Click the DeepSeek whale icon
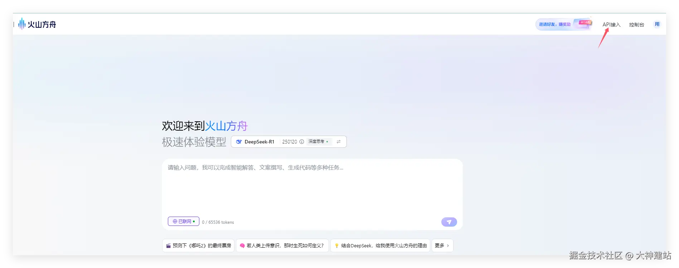679x268 pixels. [239, 142]
